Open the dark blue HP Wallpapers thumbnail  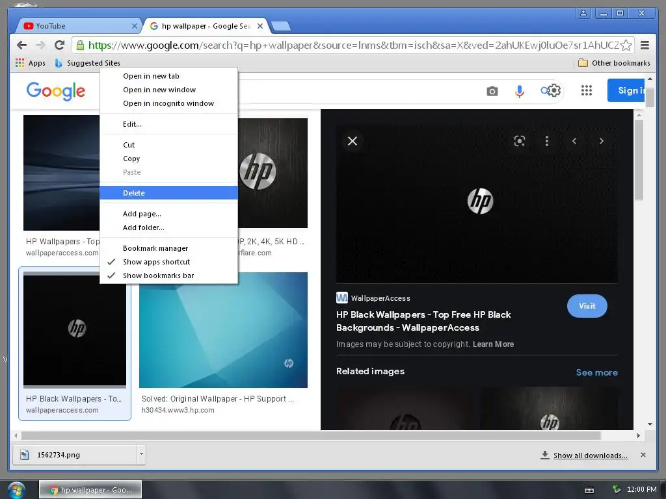coord(62,173)
